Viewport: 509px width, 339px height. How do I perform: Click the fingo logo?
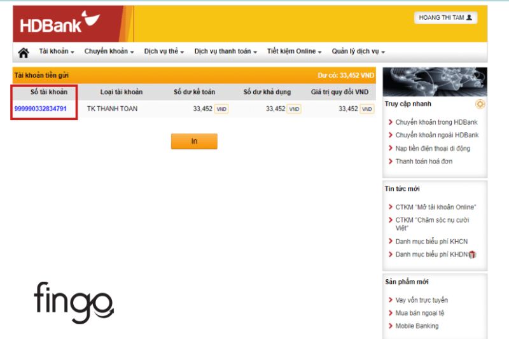point(74,302)
